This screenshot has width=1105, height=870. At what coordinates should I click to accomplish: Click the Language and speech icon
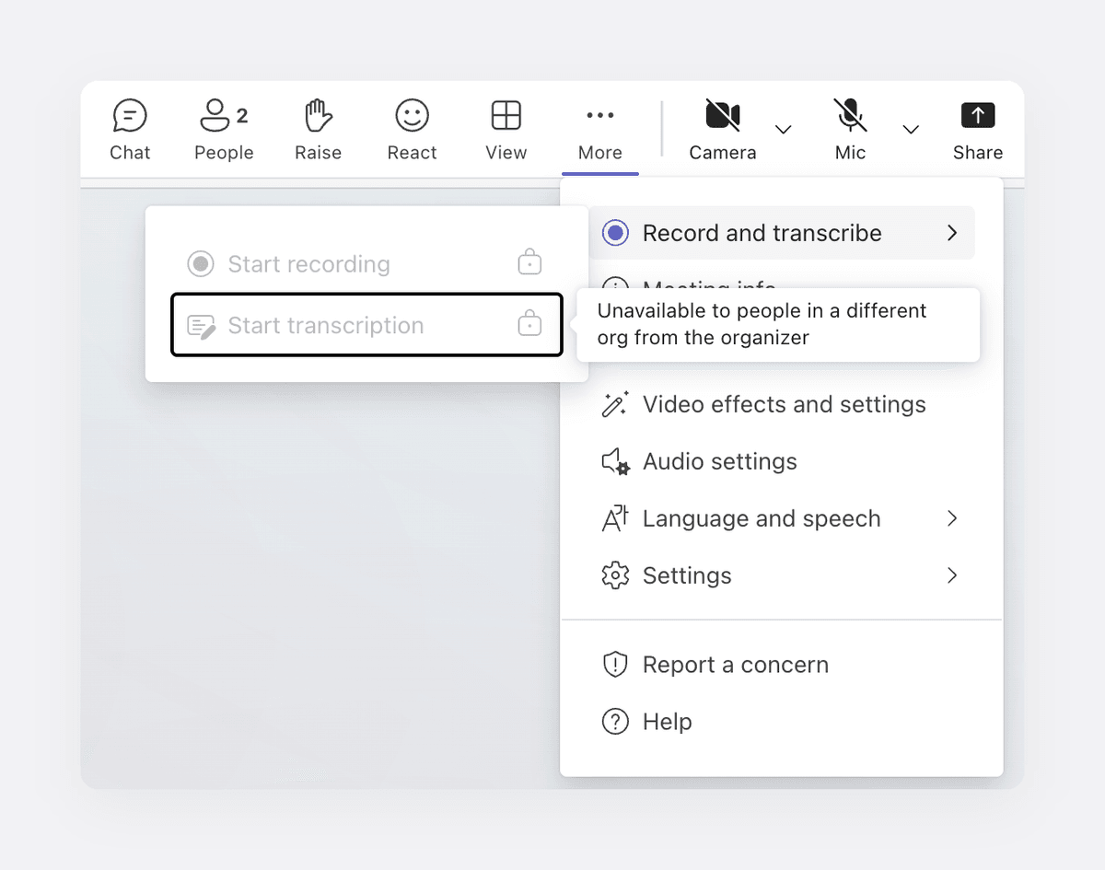615,518
